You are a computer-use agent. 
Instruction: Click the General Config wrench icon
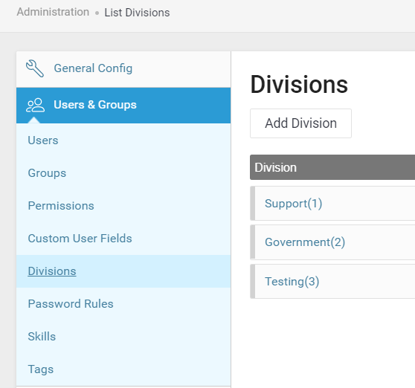(35, 68)
